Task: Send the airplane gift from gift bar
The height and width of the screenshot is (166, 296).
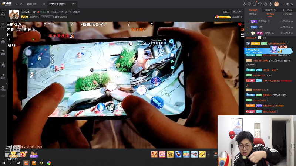Action: pos(194,154)
